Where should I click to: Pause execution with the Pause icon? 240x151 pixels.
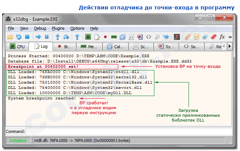(47, 37)
